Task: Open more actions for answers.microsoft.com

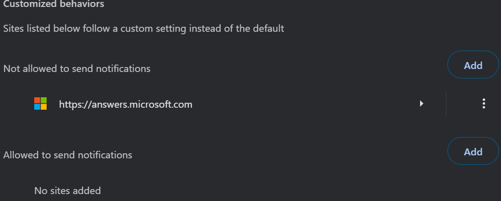Action: click(484, 104)
